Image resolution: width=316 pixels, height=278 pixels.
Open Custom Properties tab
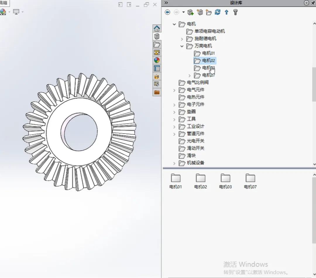[x=157, y=68]
